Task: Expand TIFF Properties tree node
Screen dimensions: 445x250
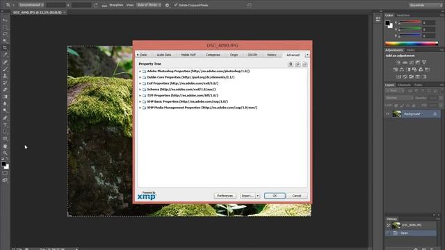Action: [140, 96]
